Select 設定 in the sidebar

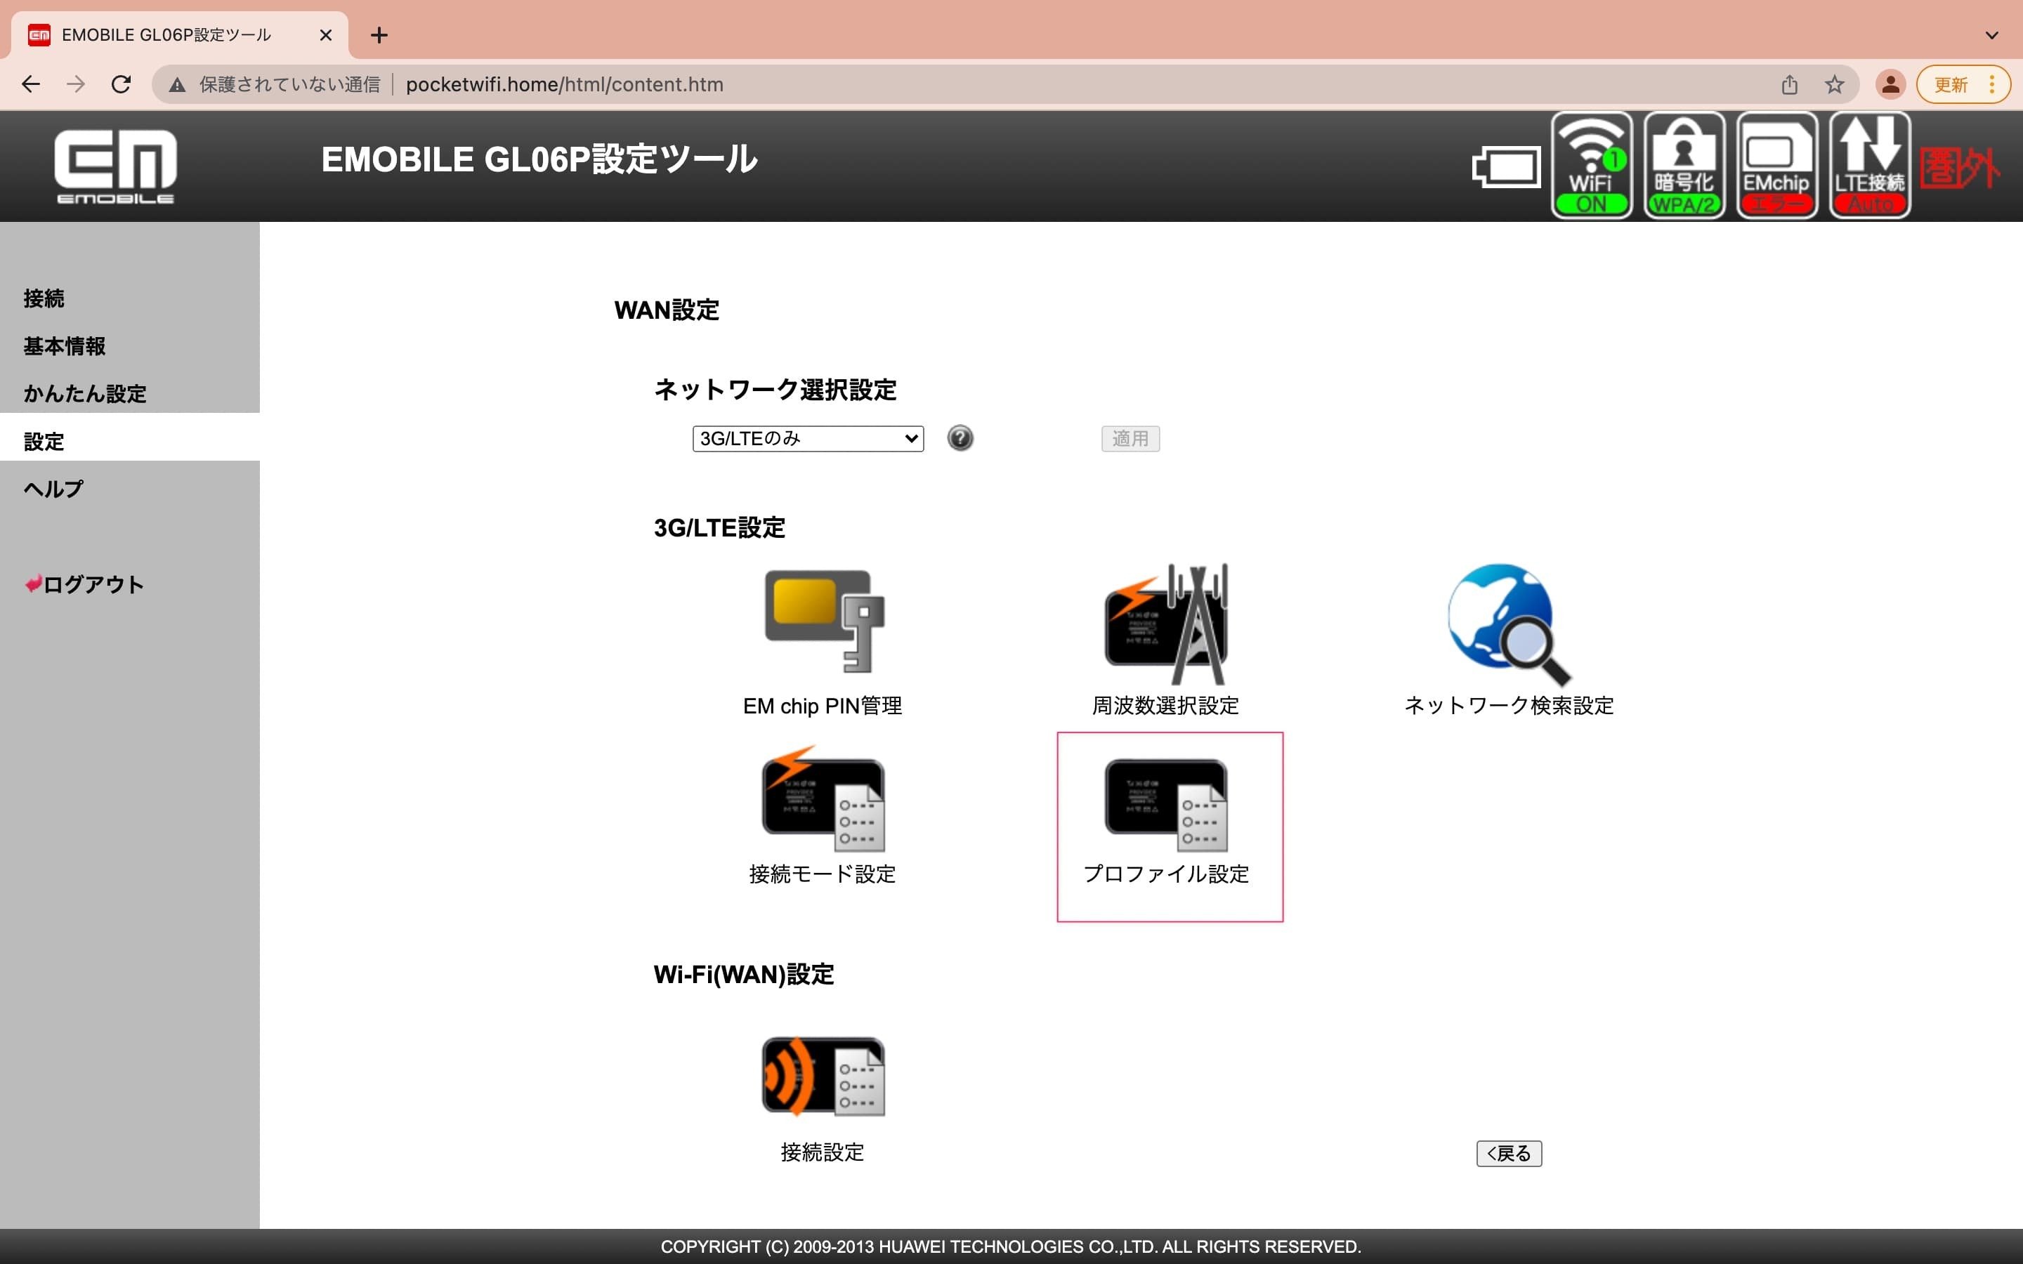pos(44,442)
